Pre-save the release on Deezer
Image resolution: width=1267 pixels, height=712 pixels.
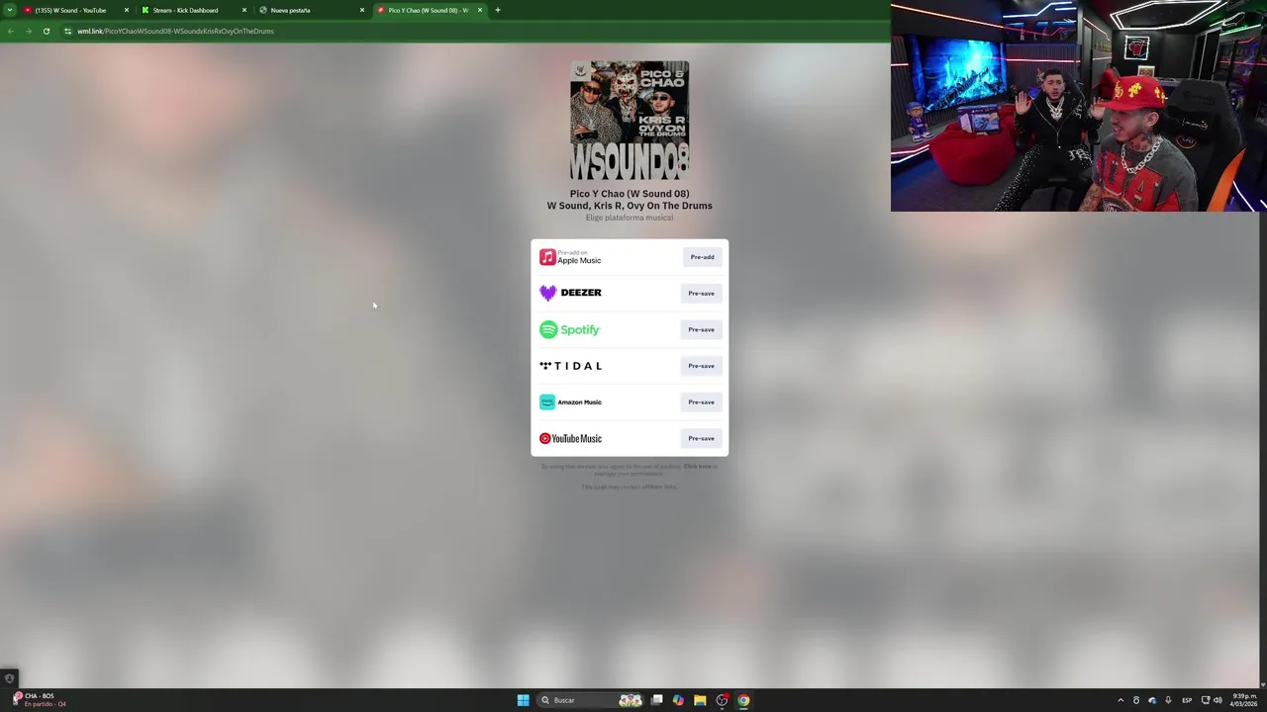701,294
